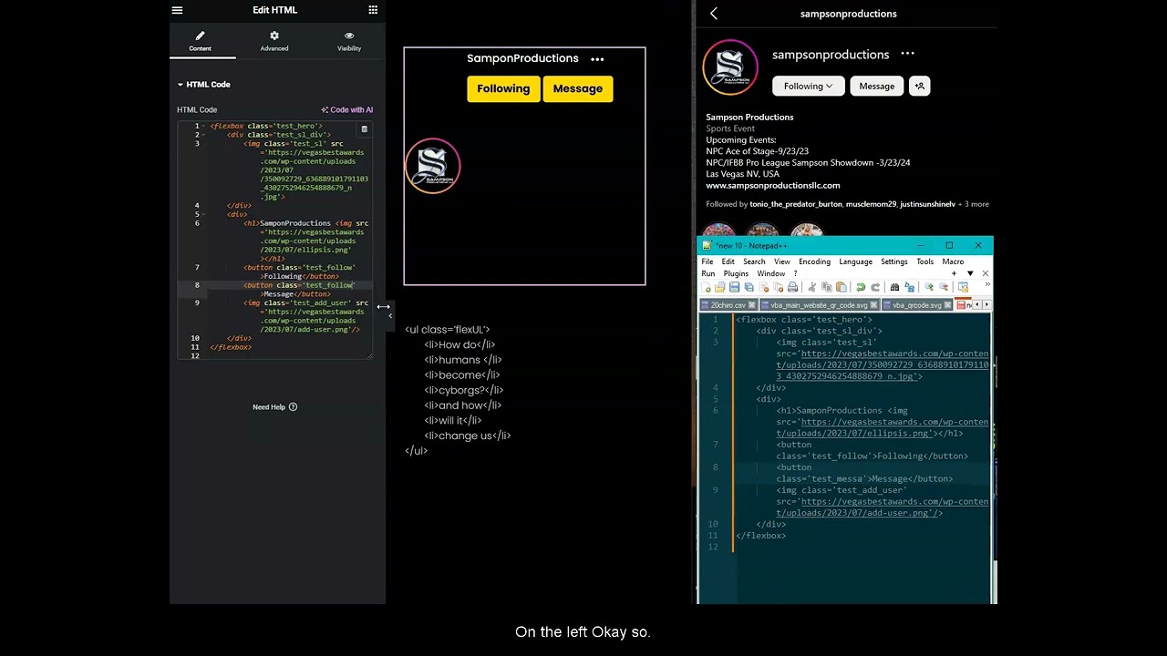1167x656 pixels.
Task: Click Notepad++ tab list dropdown triangle
Action: coord(970,273)
